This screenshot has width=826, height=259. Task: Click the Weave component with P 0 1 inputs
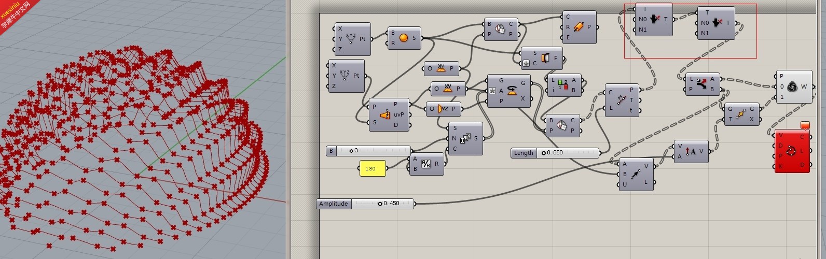794,87
